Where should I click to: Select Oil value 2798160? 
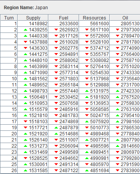[x=130, y=122]
